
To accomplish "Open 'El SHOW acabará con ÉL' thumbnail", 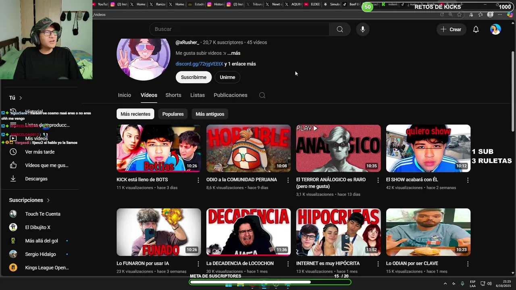I will coord(428,148).
